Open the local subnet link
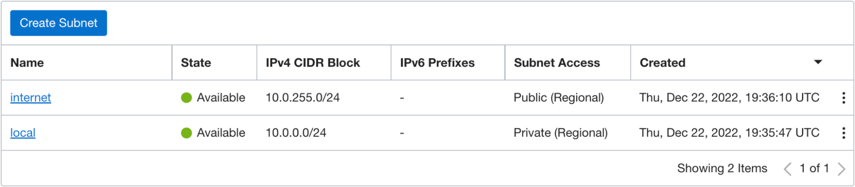 pyautogui.click(x=23, y=133)
